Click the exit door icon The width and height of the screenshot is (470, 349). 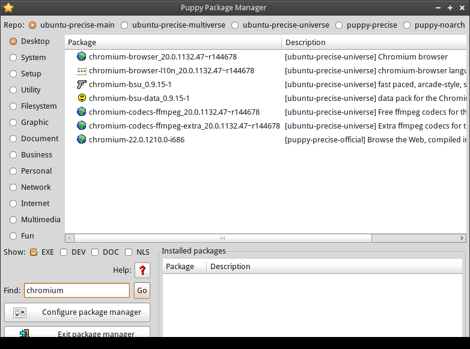tap(24, 333)
